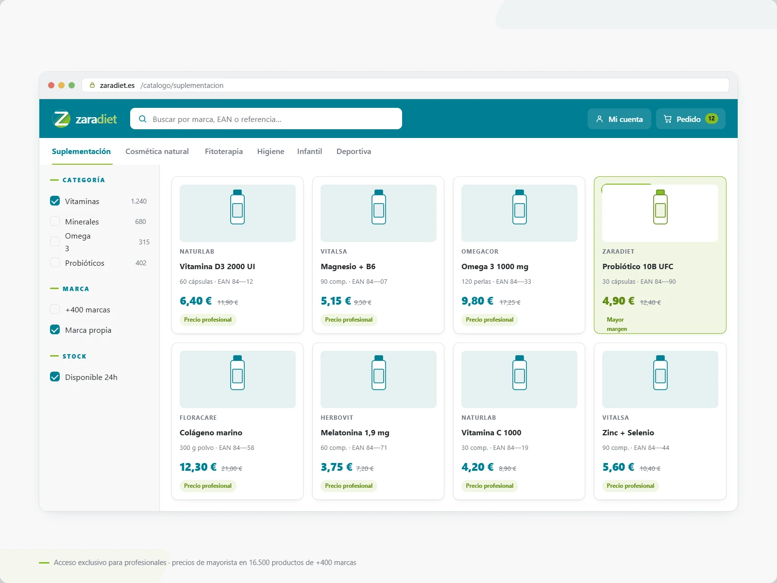Open the Magnesio + B6 product title
The width and height of the screenshot is (777, 583).
click(x=348, y=267)
